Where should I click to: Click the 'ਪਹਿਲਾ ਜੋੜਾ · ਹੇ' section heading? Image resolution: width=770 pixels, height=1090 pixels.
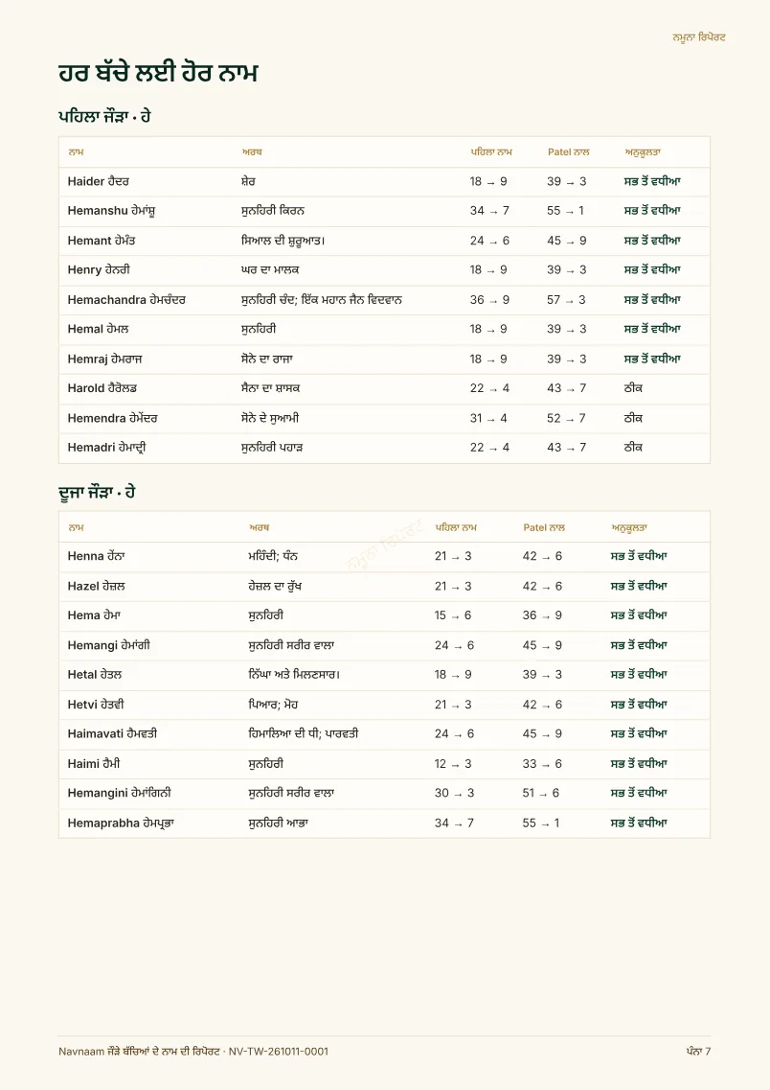point(104,116)
